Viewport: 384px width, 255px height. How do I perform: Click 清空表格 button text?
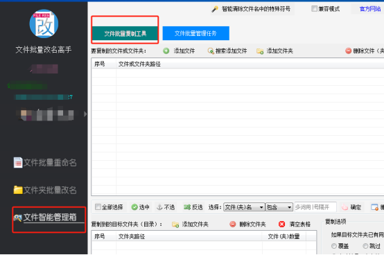tap(299, 225)
